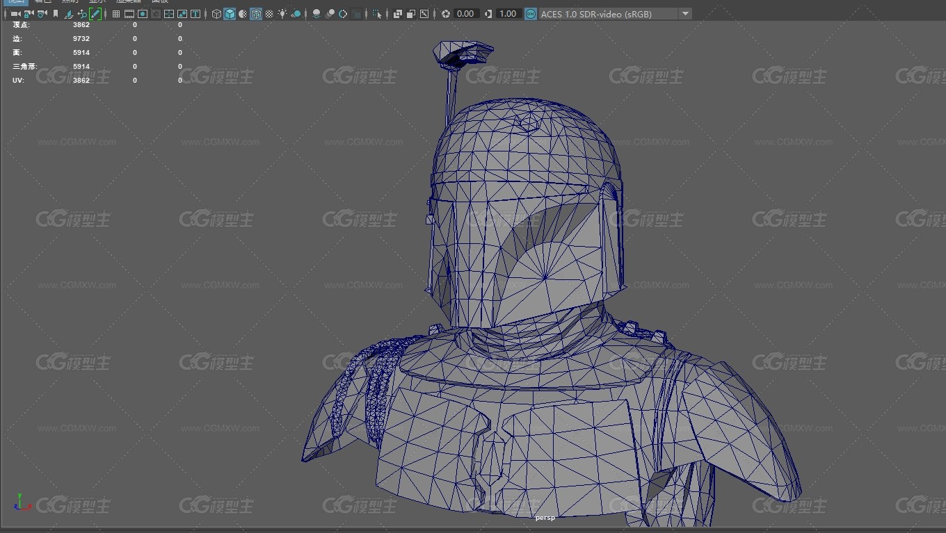Click the Depth of Field icon
The image size is (946, 533).
coord(356,14)
